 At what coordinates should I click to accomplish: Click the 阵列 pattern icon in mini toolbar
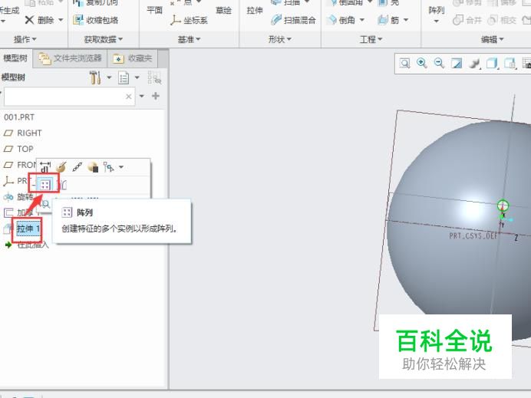pyautogui.click(x=45, y=185)
